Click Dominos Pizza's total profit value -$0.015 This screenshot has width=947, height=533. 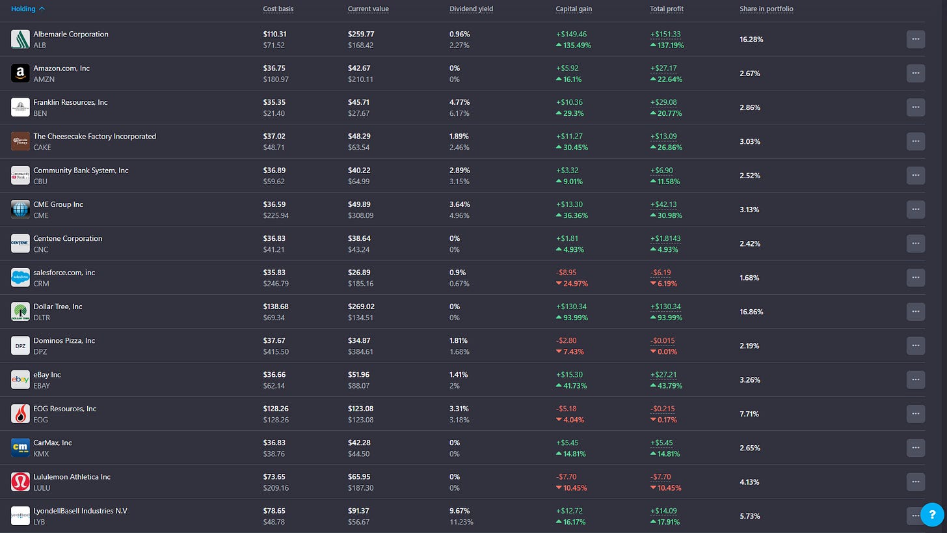[663, 340]
